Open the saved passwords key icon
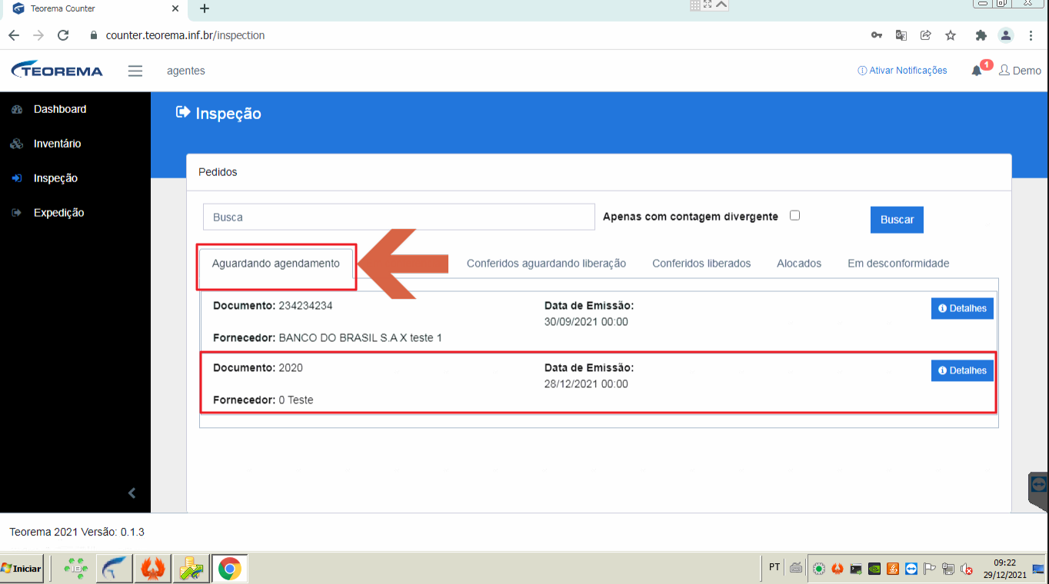The height and width of the screenshot is (584, 1049). tap(877, 35)
